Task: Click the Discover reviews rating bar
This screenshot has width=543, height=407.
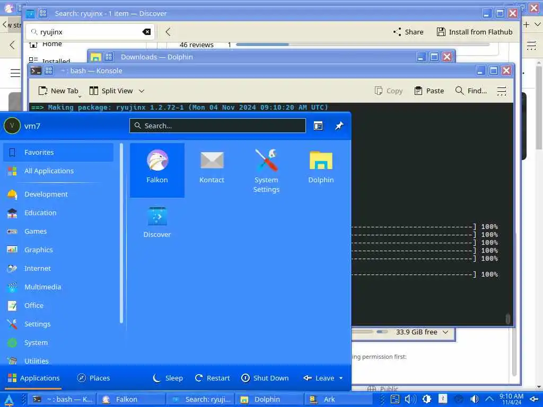Action: 363,45
